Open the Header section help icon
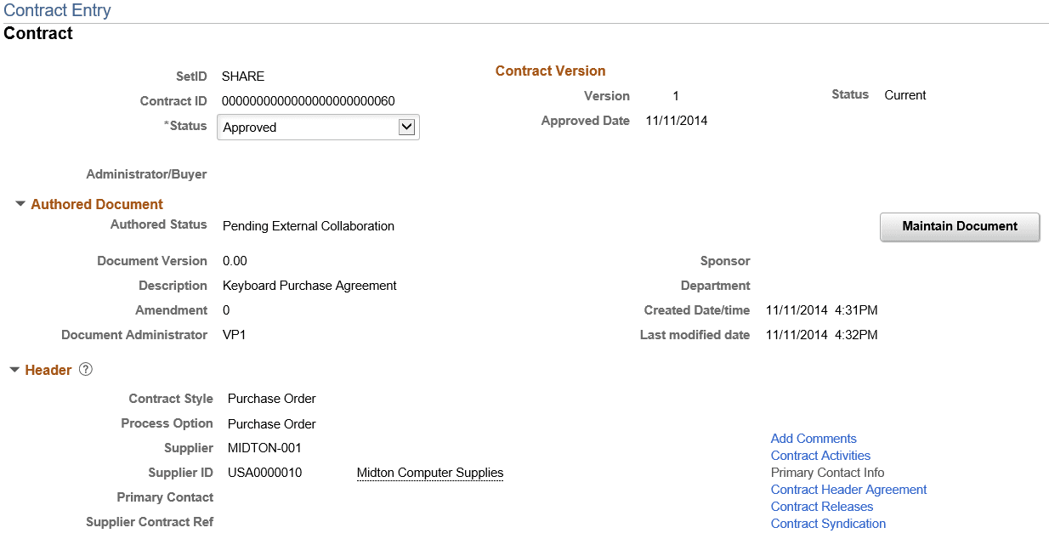Image resolution: width=1049 pixels, height=539 pixels. coord(85,369)
